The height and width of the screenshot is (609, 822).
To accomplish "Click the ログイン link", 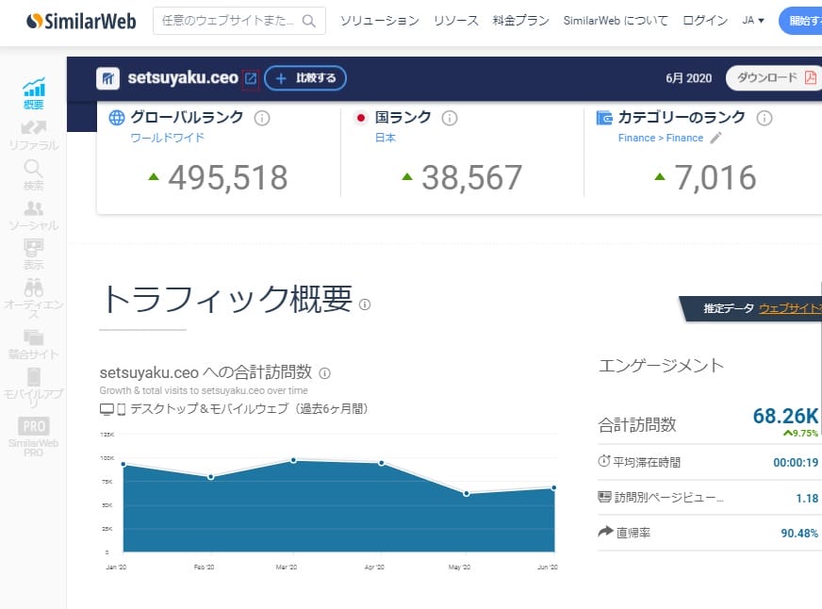I will point(705,21).
